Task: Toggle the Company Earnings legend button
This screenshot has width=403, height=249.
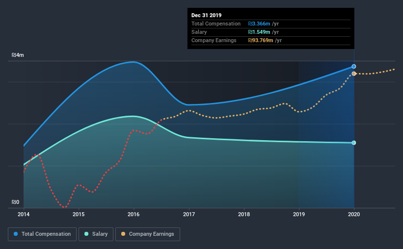Action: (148, 234)
